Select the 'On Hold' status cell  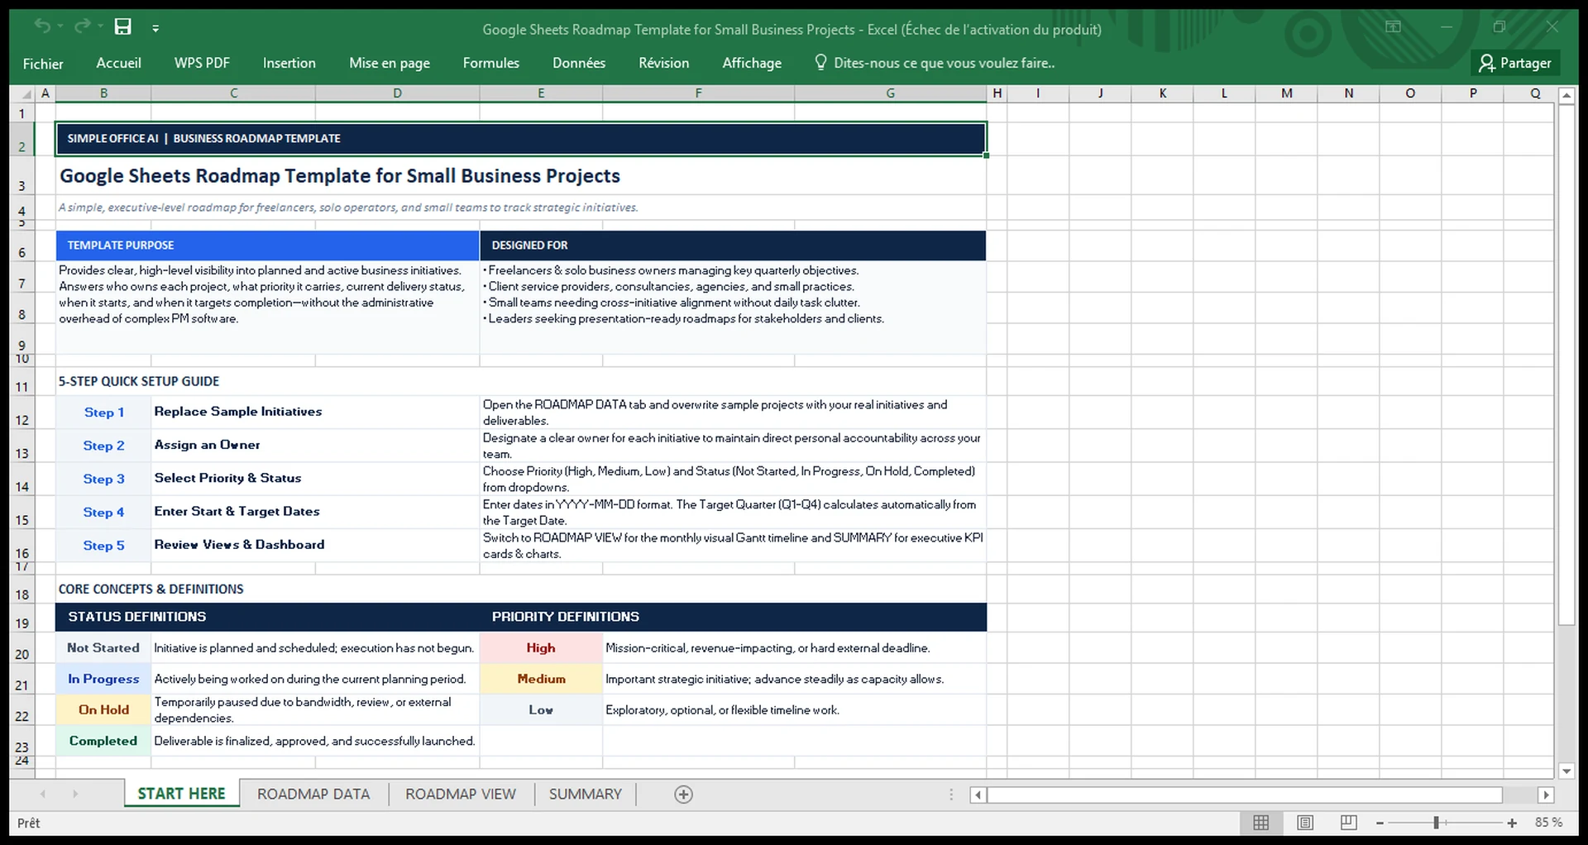tap(103, 709)
